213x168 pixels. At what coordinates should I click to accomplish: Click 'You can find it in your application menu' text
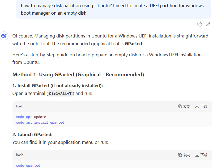60,142
